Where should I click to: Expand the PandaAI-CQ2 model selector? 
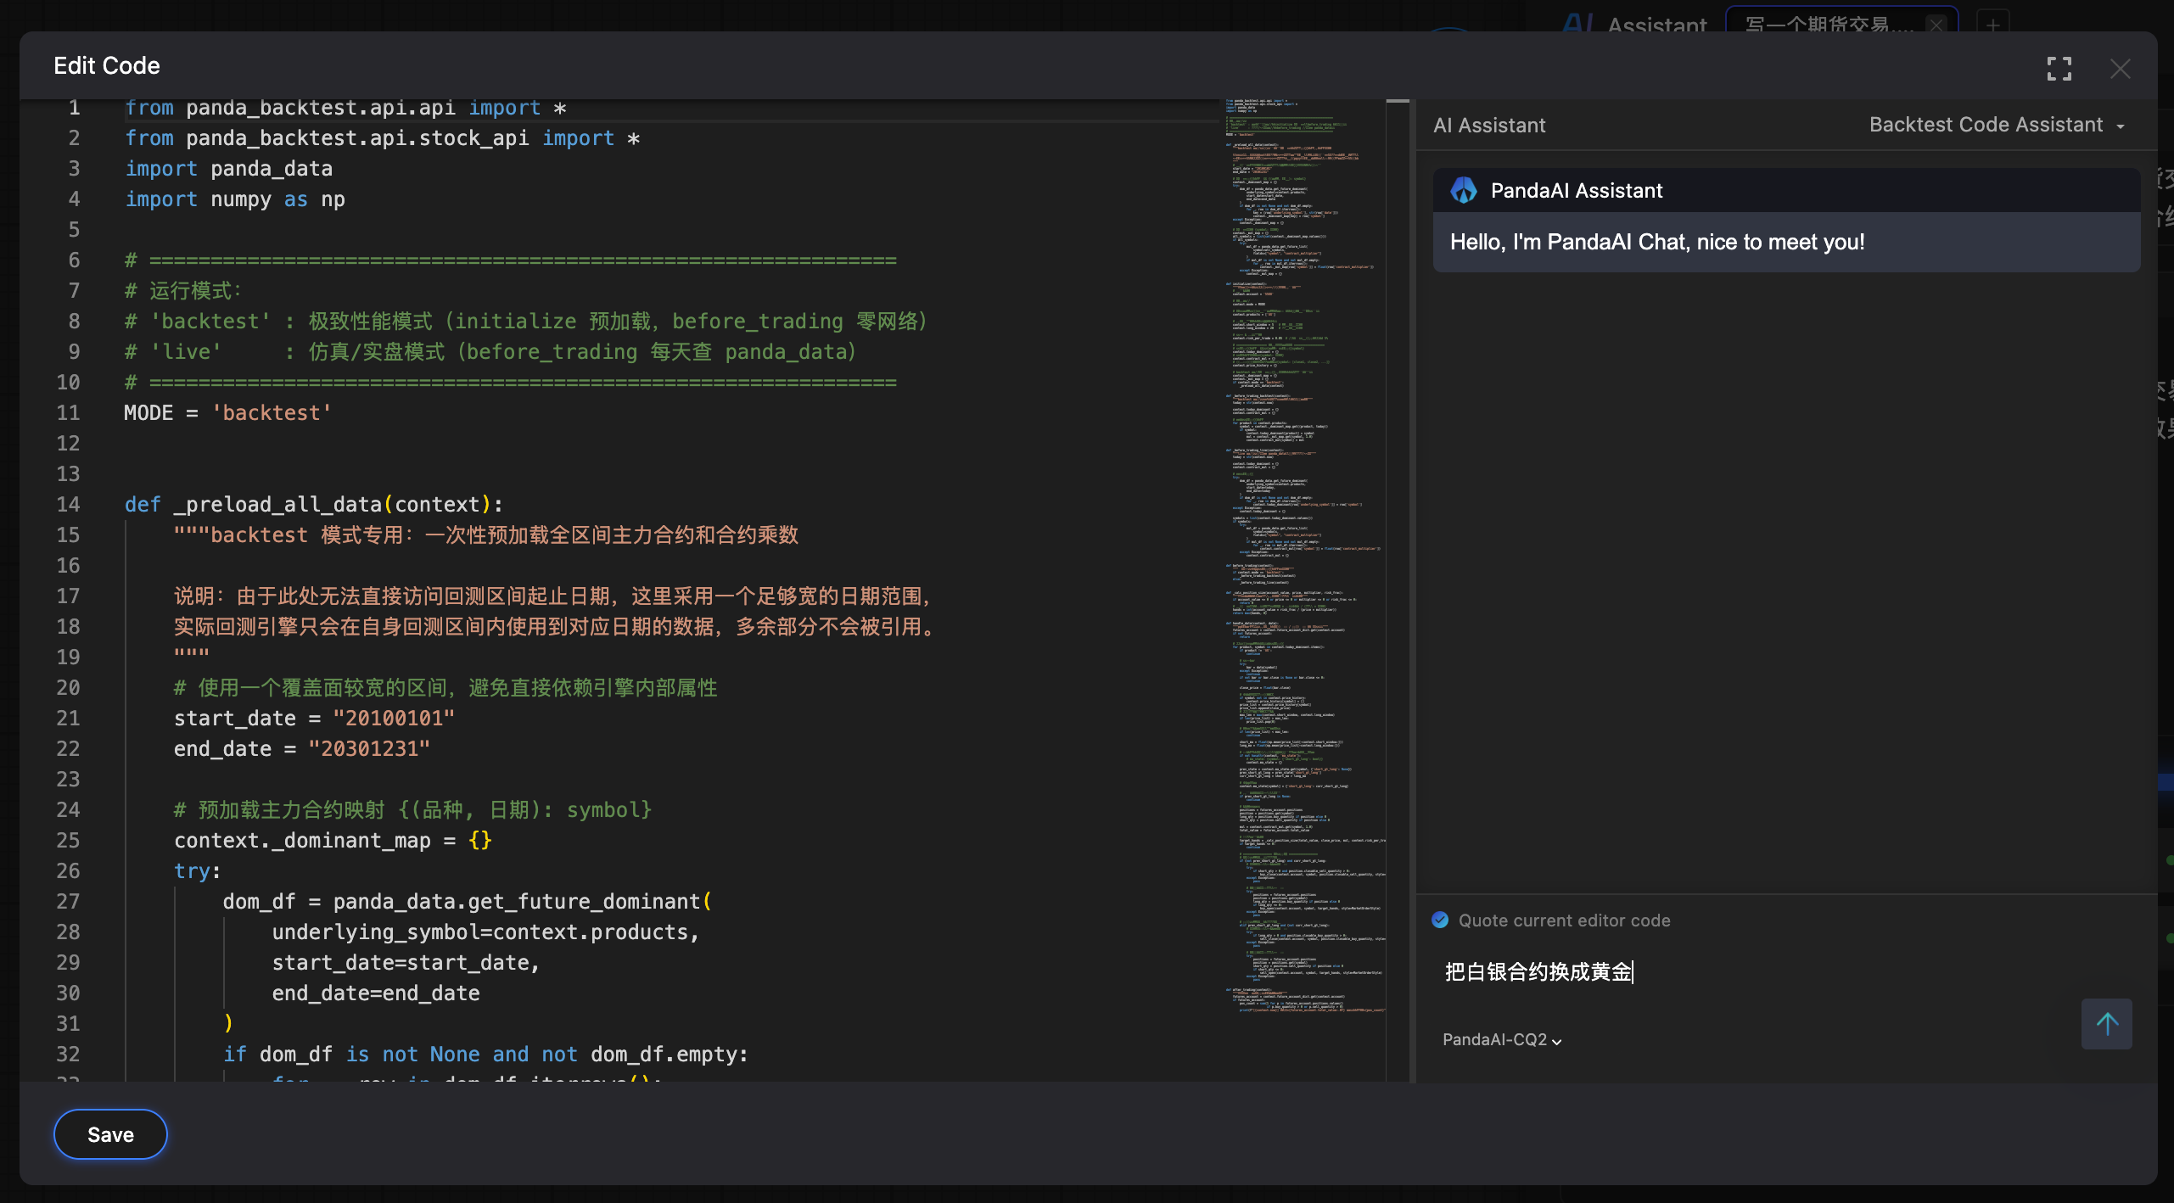click(1501, 1040)
